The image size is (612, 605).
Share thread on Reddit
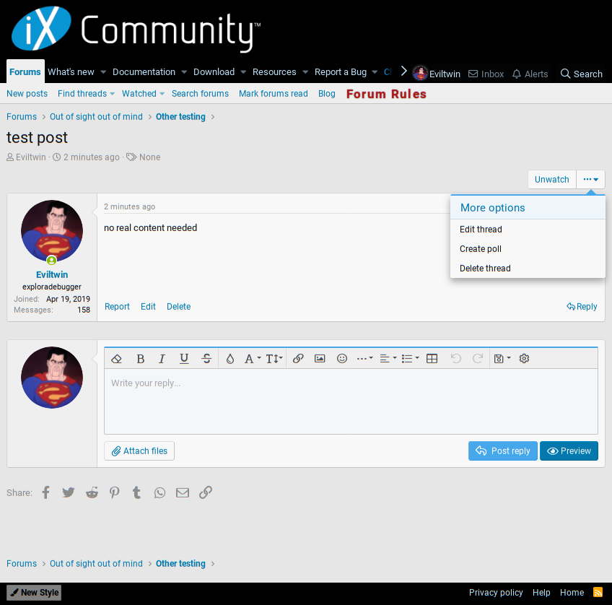92,492
